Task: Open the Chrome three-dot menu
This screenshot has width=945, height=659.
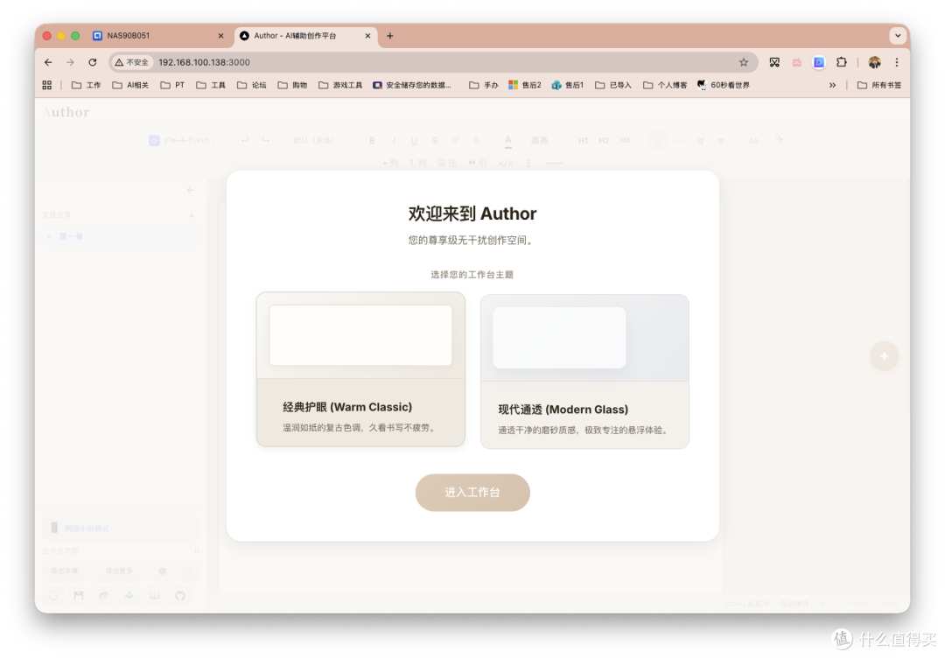Action: 897,62
